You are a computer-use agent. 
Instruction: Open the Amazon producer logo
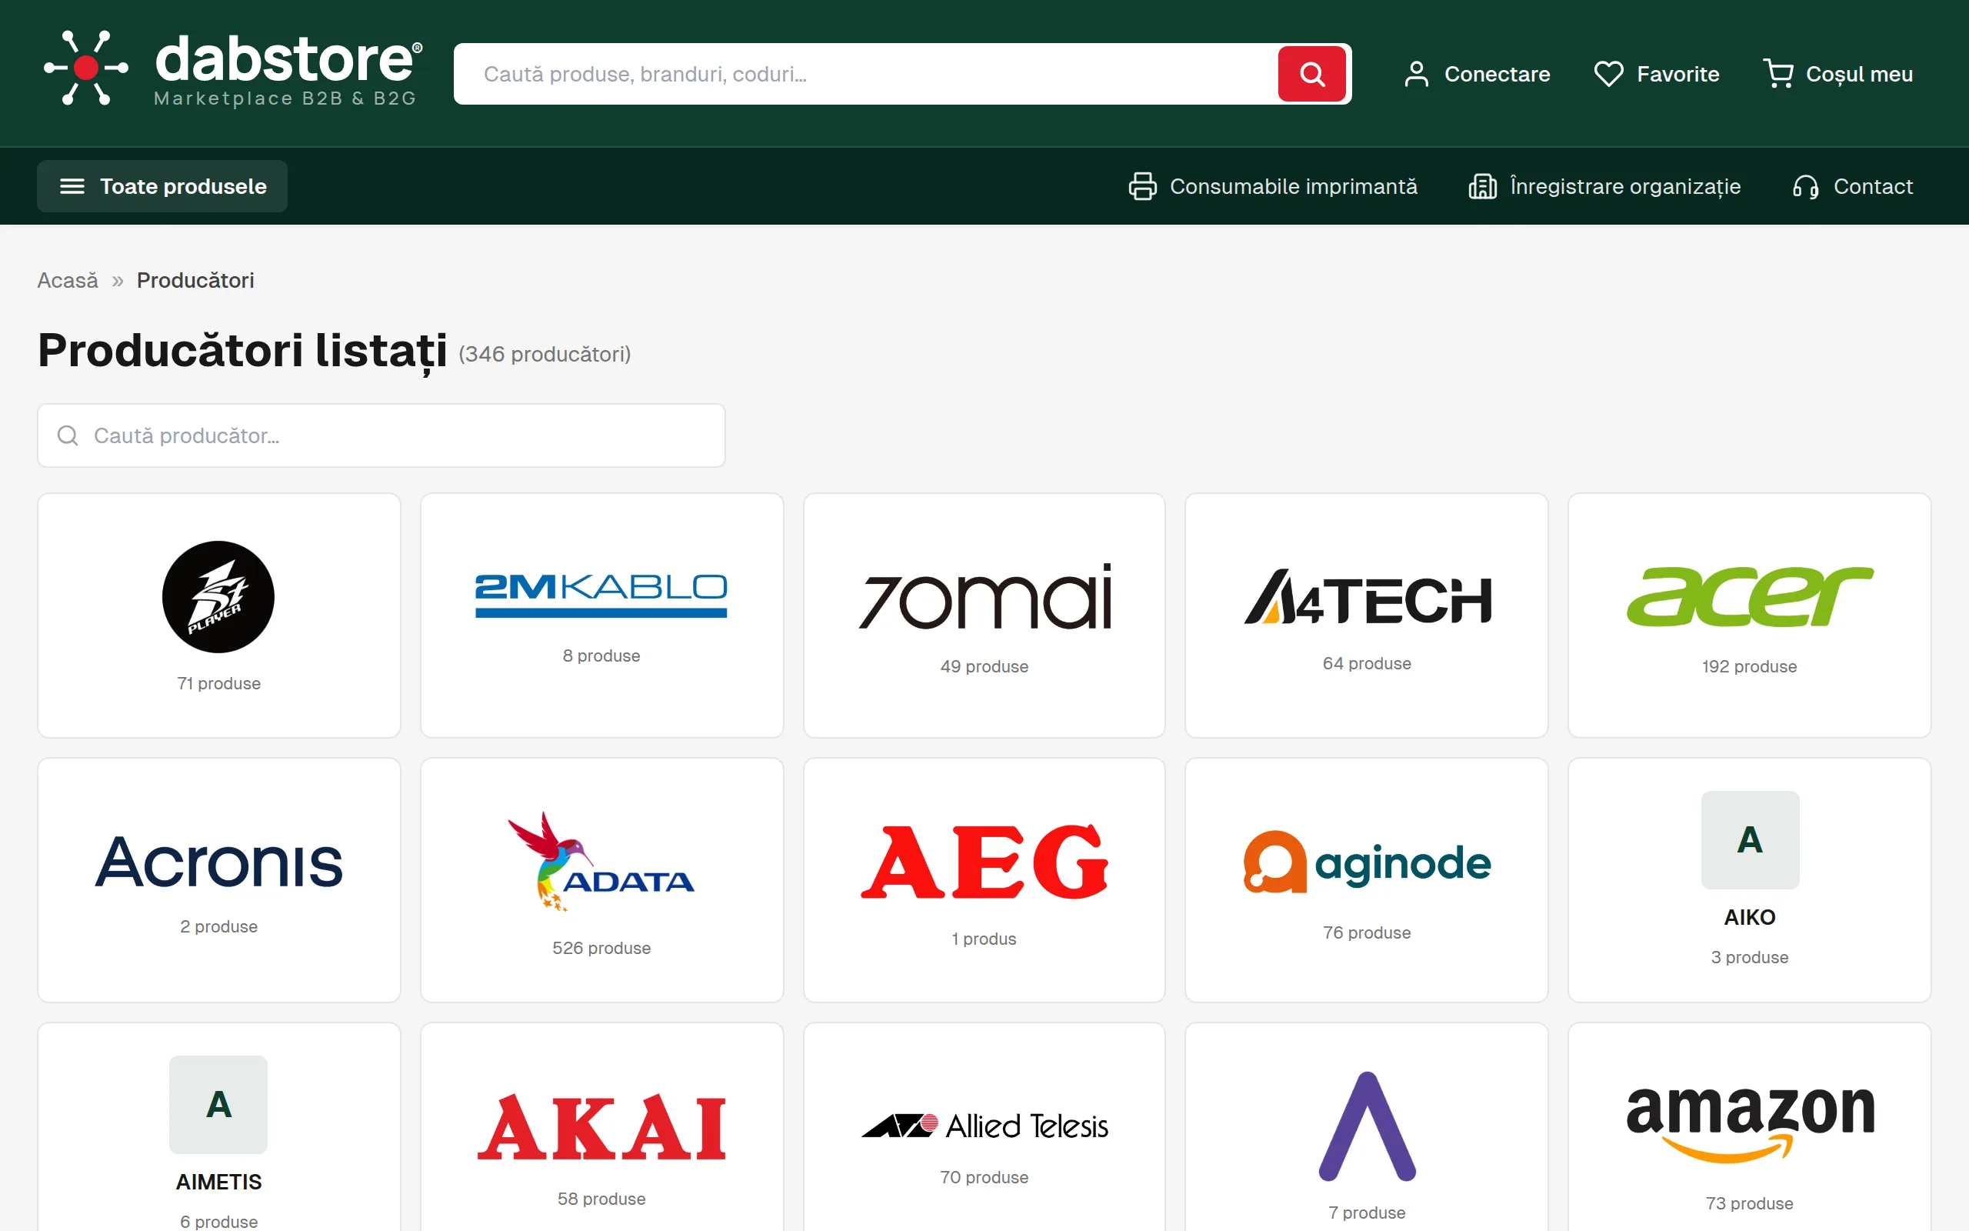tap(1750, 1125)
